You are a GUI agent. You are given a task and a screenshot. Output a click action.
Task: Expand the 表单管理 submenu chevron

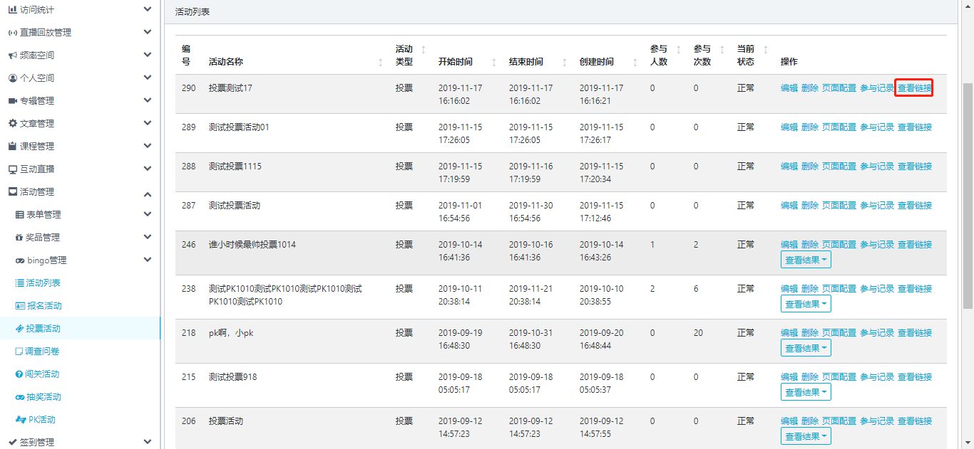pyautogui.click(x=147, y=215)
